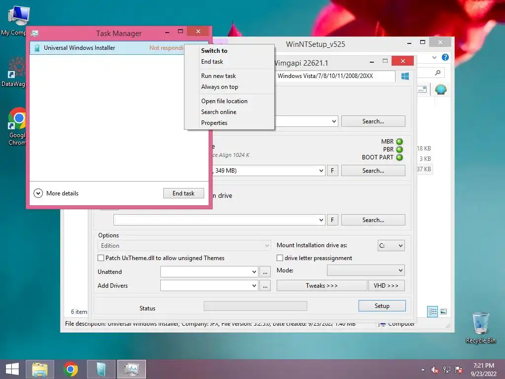505x379 pixels.
Task: Switch Explorer to details view icon
Action: point(433,312)
